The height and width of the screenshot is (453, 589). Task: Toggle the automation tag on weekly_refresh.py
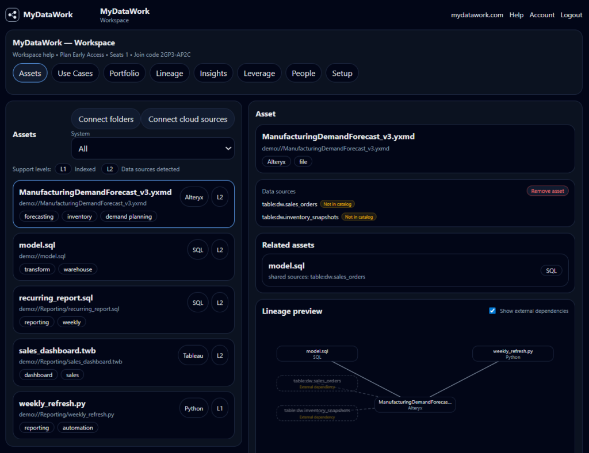pyautogui.click(x=77, y=427)
